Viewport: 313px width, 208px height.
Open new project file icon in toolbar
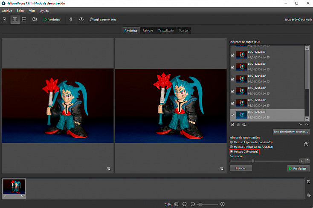tap(5, 19)
